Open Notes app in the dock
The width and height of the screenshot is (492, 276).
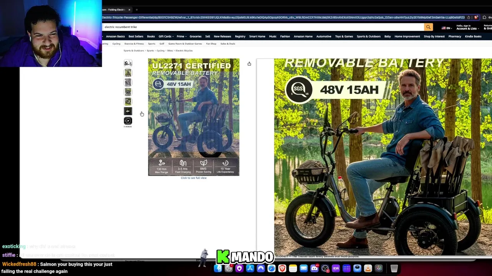pos(293,268)
